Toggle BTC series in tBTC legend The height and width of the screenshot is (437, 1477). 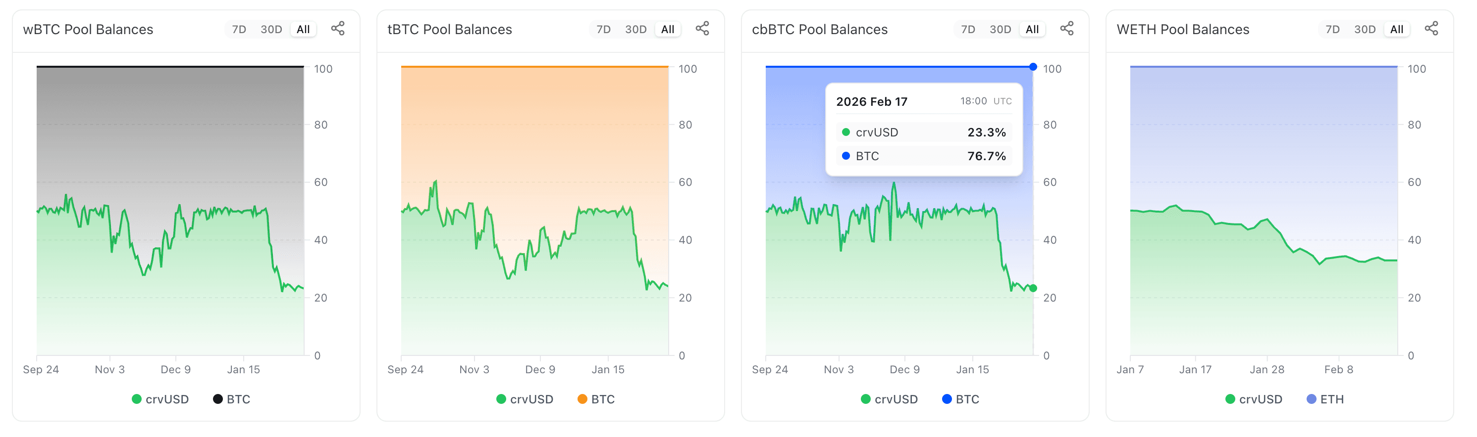pyautogui.click(x=596, y=399)
